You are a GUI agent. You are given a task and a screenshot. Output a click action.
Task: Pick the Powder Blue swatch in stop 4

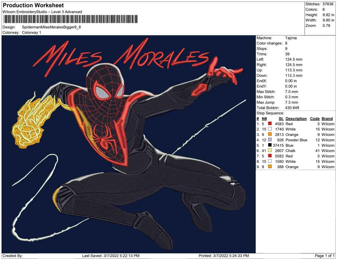(x=270, y=140)
